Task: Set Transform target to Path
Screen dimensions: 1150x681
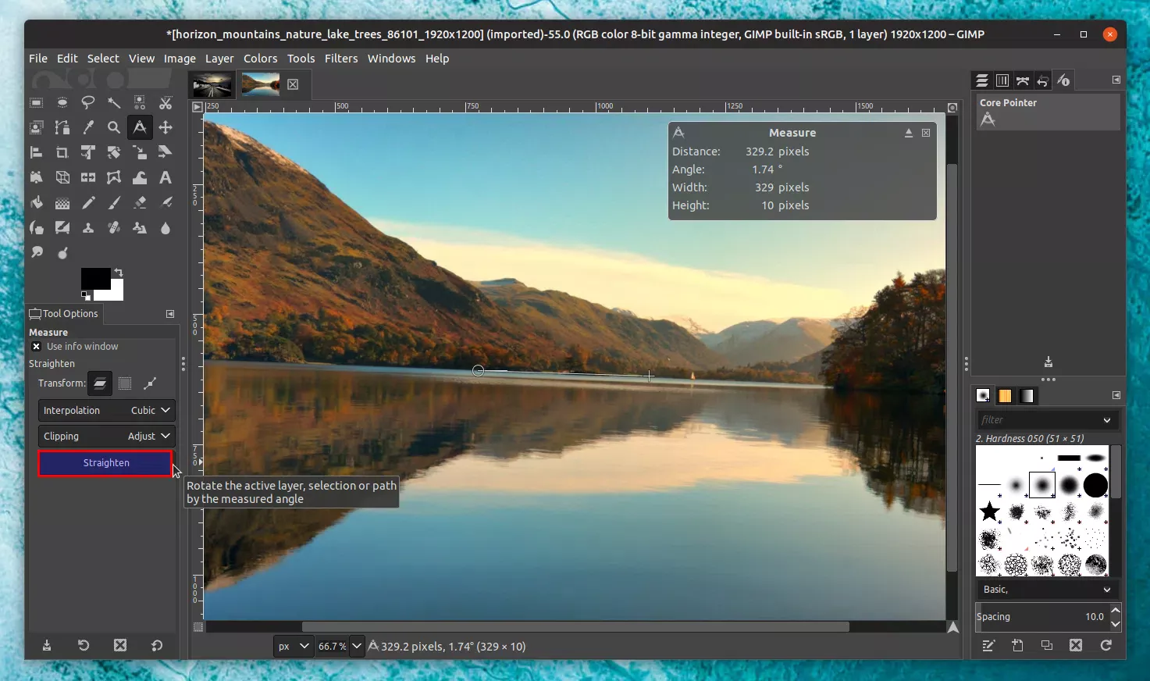Action: point(151,383)
